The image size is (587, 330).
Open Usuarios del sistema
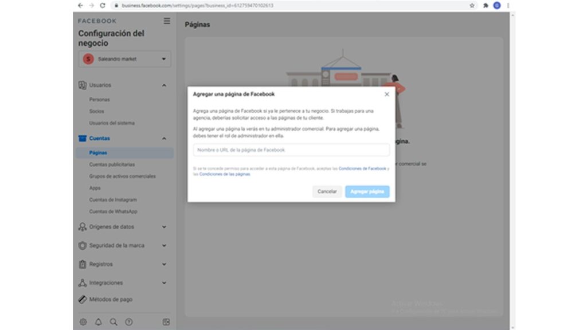(112, 123)
